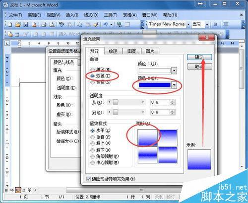The height and width of the screenshot is (203, 248).
Task: Click the 到 transparency 0 % value field
Action: [160, 112]
